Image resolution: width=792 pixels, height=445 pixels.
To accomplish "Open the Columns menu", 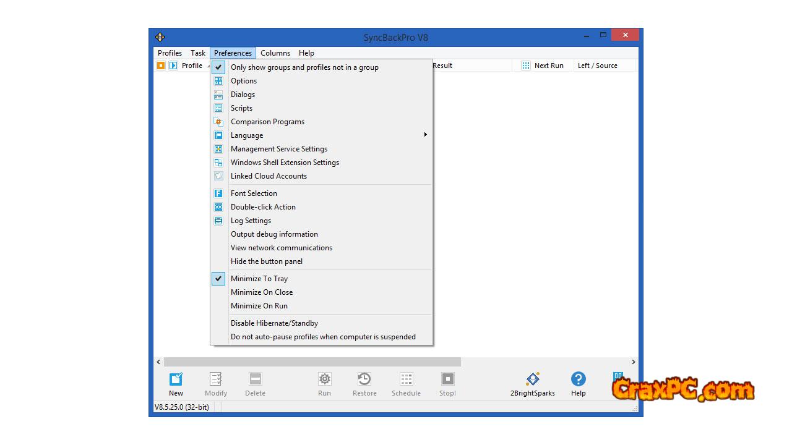I will (x=275, y=53).
